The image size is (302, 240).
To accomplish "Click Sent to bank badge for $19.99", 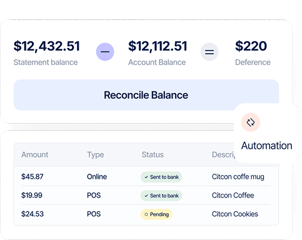I will [161, 196].
